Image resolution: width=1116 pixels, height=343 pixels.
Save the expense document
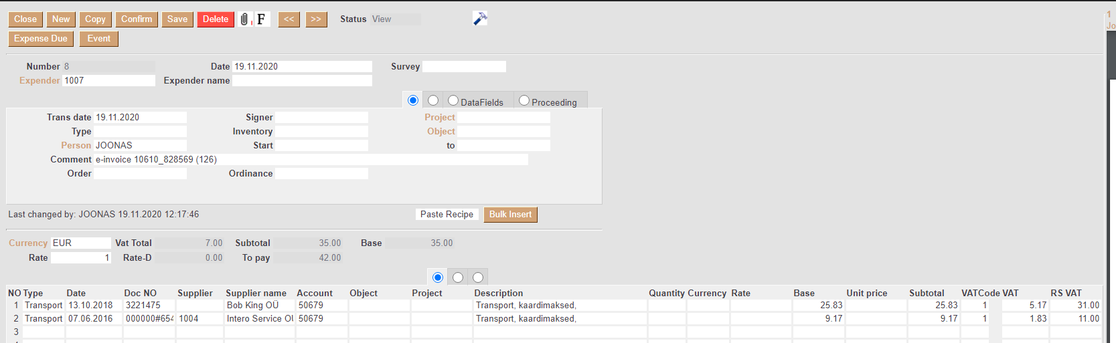[x=177, y=19]
